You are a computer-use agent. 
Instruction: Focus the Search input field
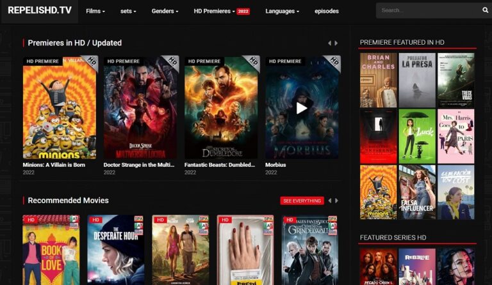click(x=429, y=10)
